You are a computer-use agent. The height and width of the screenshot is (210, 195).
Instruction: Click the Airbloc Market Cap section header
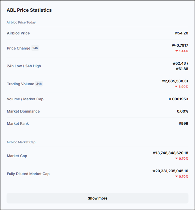[x=21, y=142]
